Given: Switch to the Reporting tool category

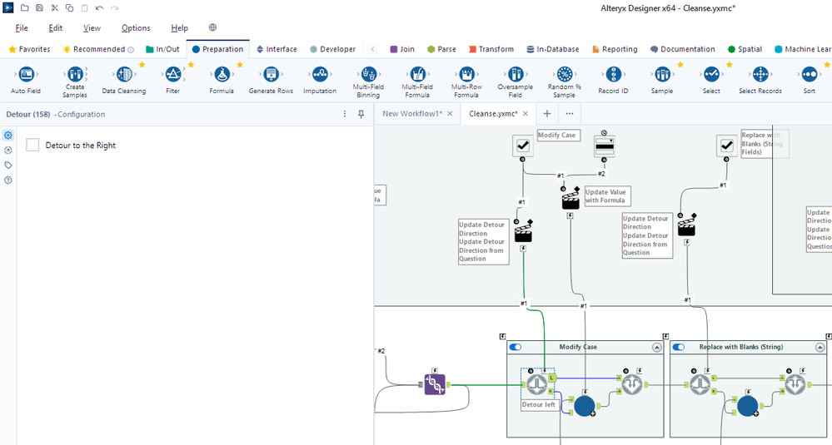Looking at the screenshot, I should click(615, 49).
